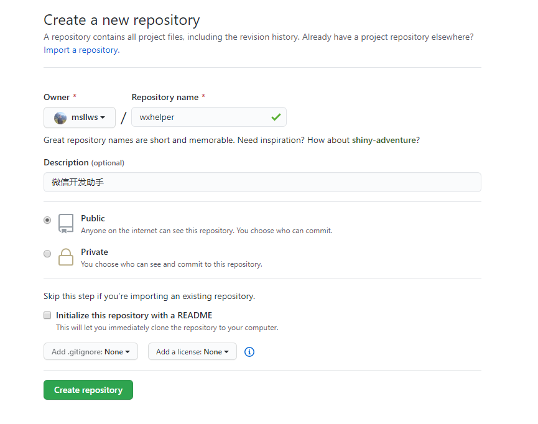
Task: Click the Private padlock icon
Action: click(x=65, y=257)
